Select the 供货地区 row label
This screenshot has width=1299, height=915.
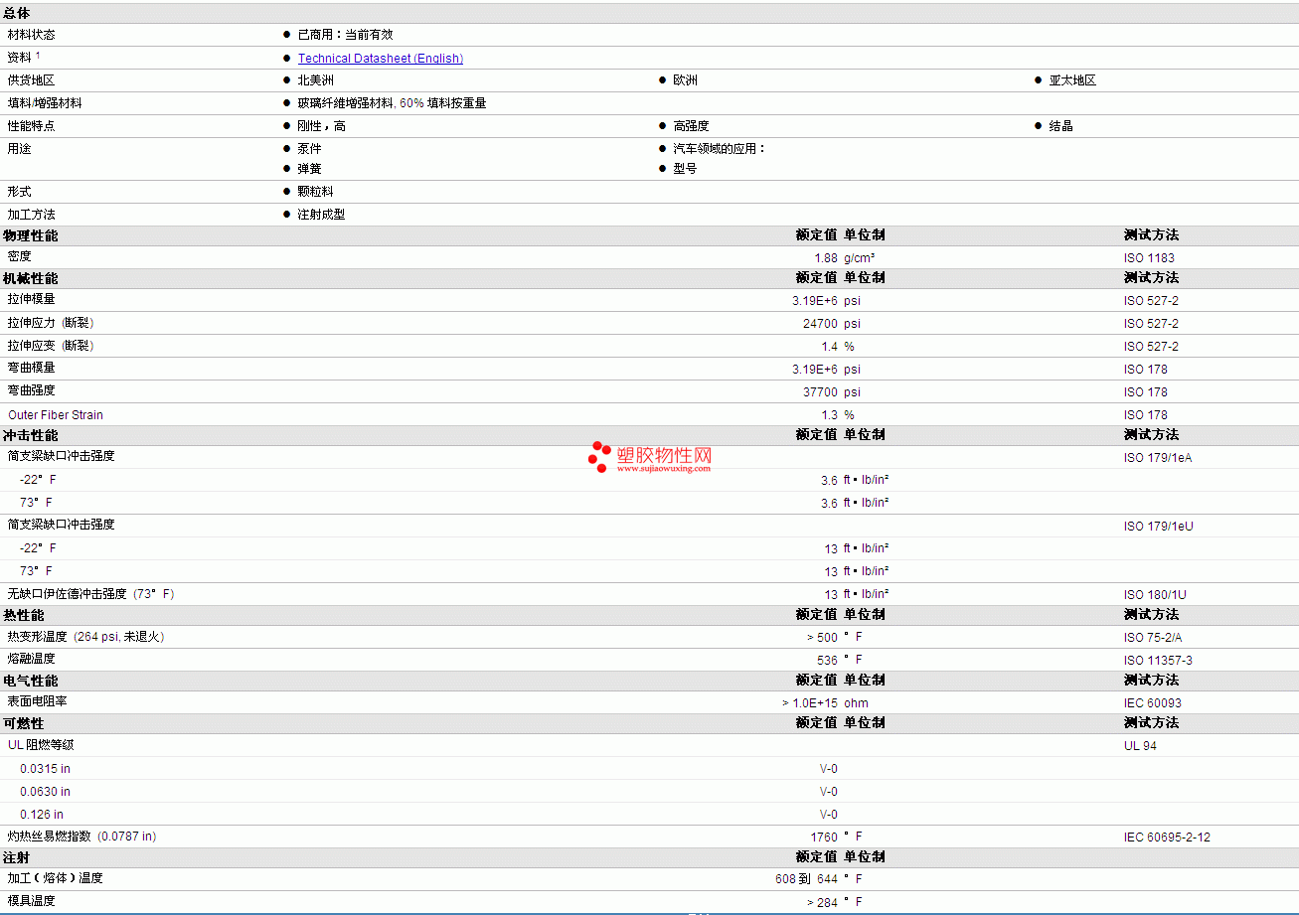[x=32, y=80]
